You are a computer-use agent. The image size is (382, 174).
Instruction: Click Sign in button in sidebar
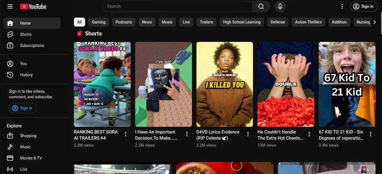22,108
